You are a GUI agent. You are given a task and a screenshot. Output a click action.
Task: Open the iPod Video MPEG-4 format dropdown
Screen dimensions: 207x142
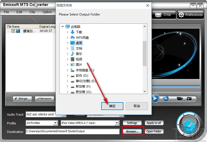117,123
